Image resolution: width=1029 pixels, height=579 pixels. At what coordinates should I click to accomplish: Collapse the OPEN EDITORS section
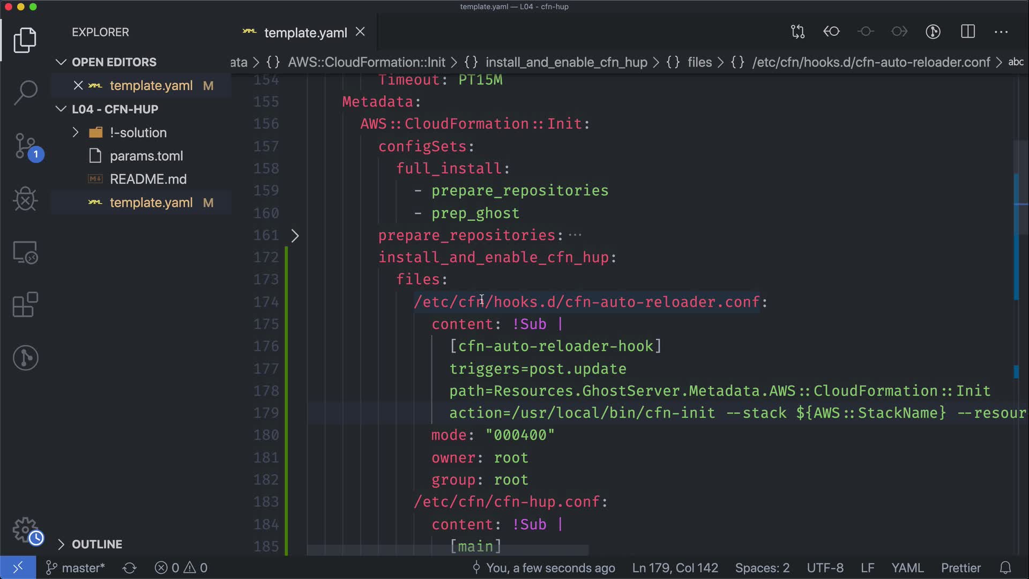coord(61,62)
